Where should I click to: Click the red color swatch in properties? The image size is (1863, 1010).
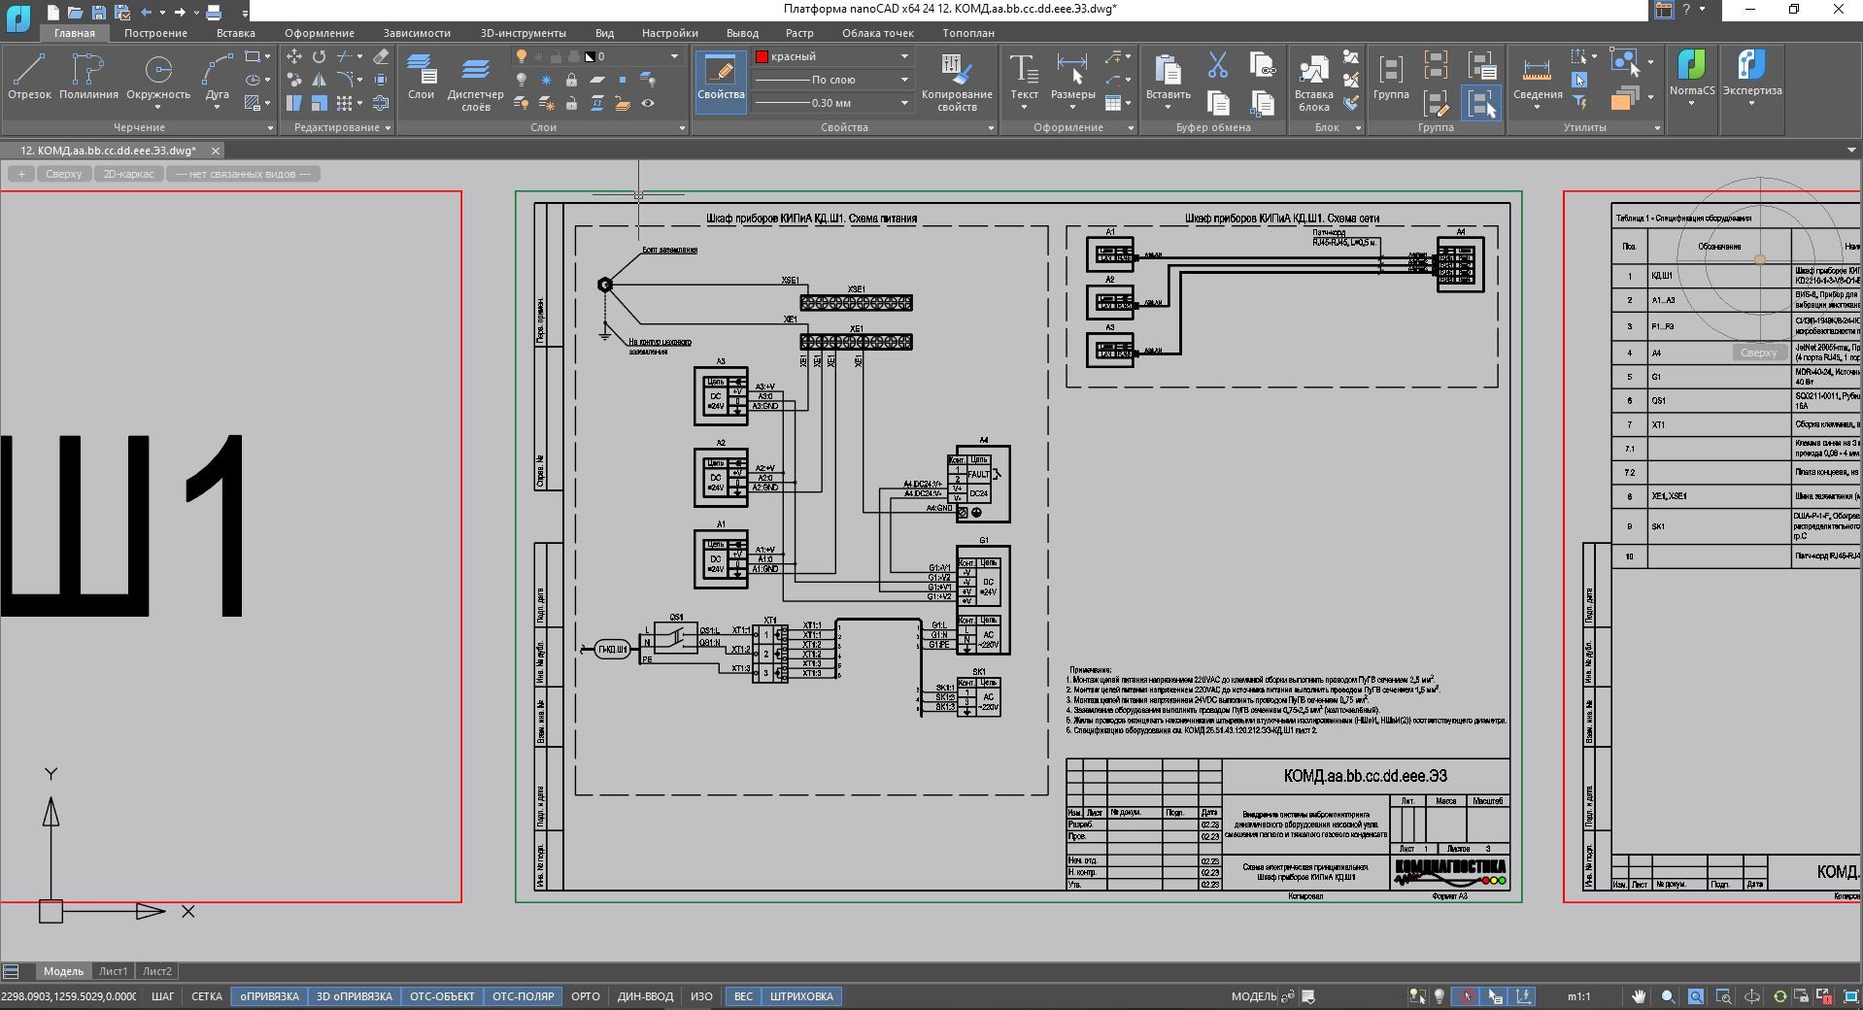pos(762,56)
